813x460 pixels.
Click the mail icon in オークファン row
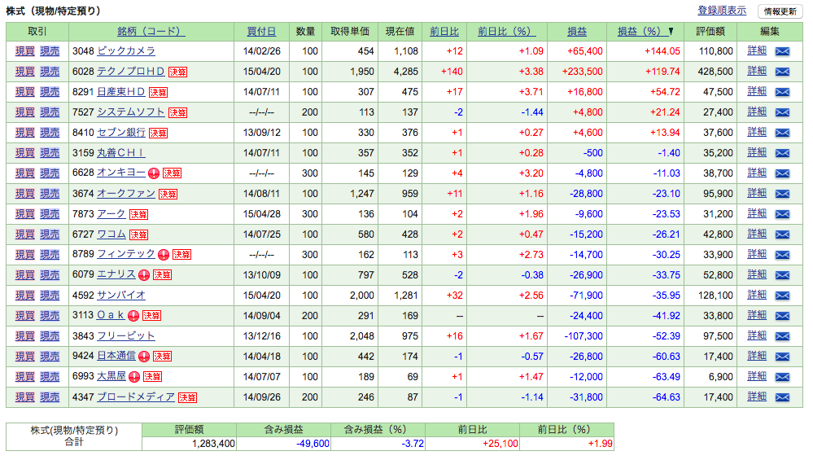(x=782, y=194)
